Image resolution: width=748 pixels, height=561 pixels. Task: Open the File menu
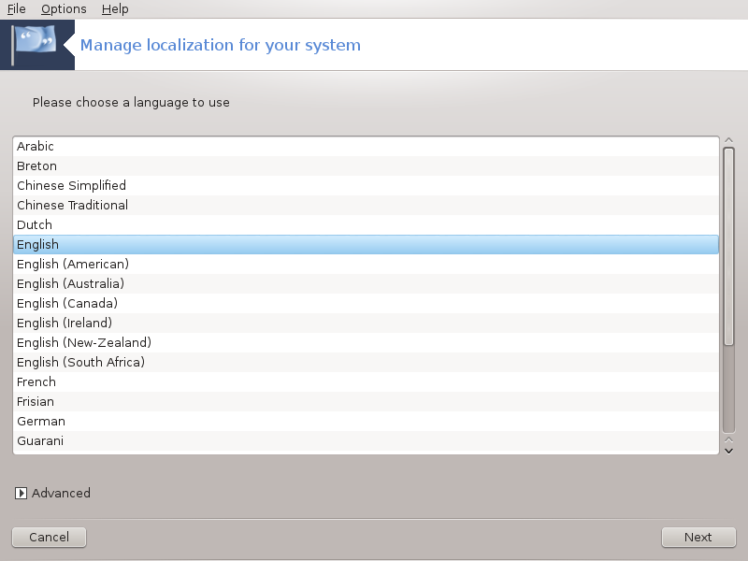click(x=16, y=9)
